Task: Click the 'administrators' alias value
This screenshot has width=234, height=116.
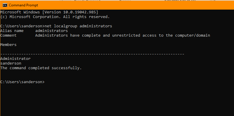Action: click(x=52, y=31)
